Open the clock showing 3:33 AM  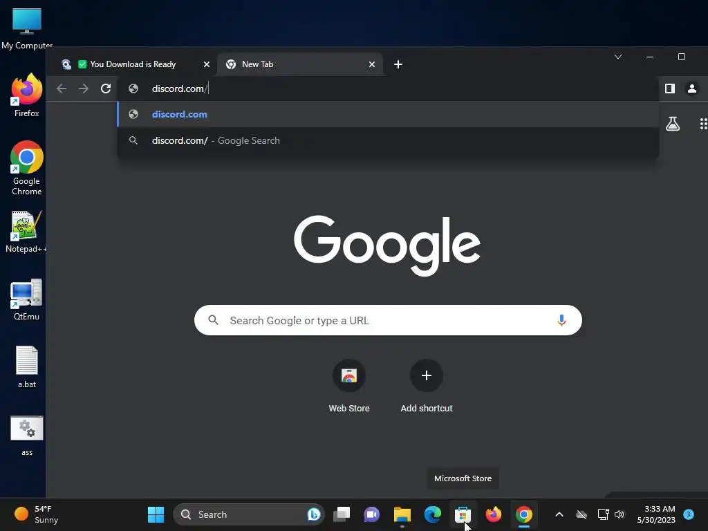pyautogui.click(x=656, y=514)
